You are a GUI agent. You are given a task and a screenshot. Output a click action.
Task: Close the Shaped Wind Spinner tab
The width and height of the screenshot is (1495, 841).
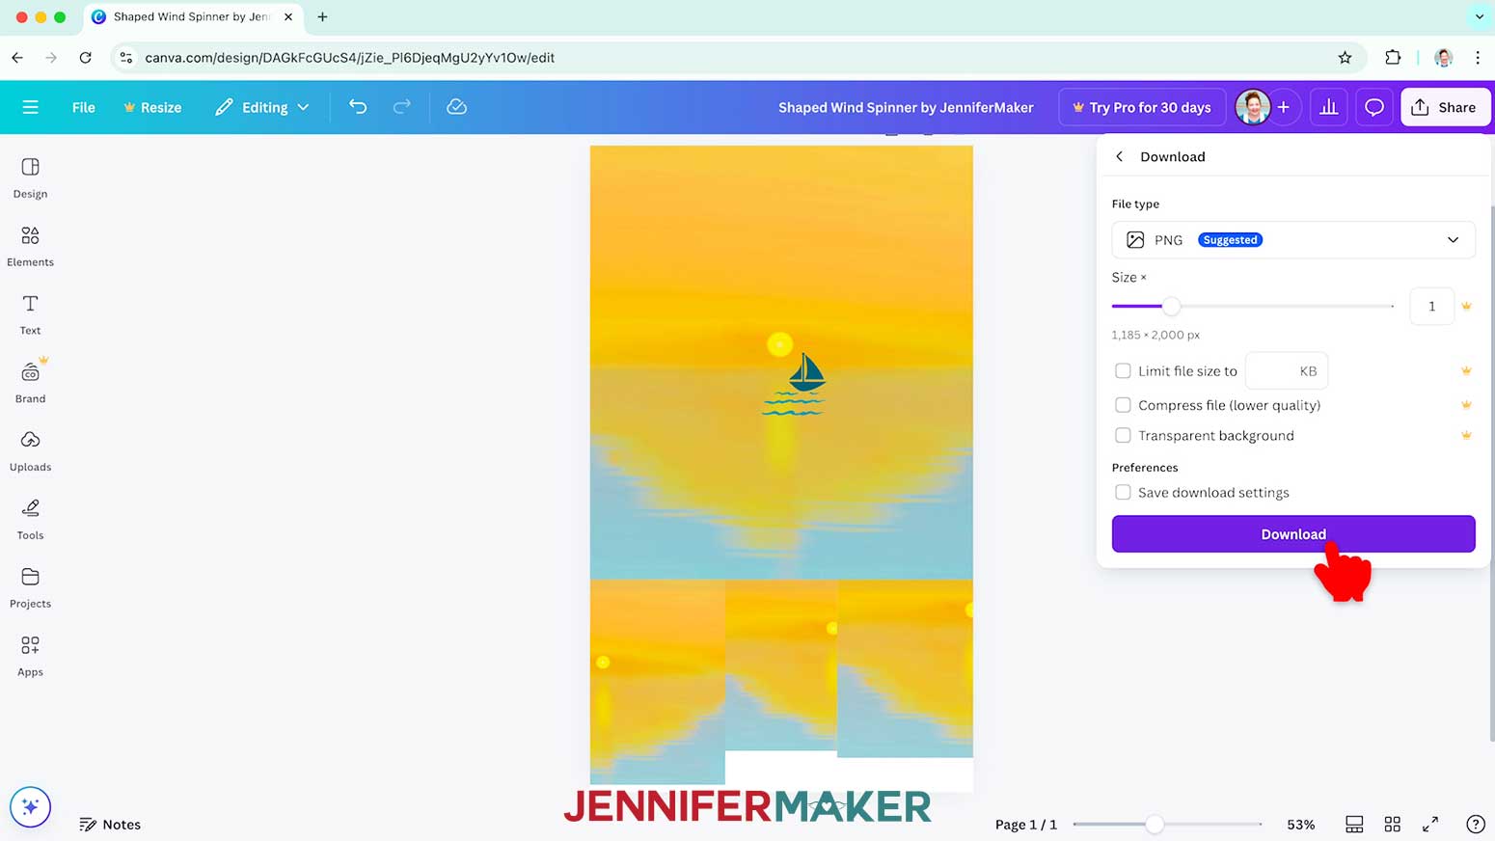288,17
